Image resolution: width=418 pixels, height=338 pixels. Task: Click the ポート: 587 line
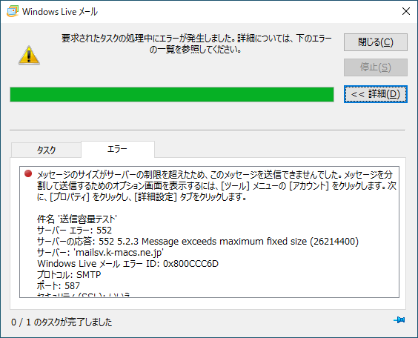(59, 286)
